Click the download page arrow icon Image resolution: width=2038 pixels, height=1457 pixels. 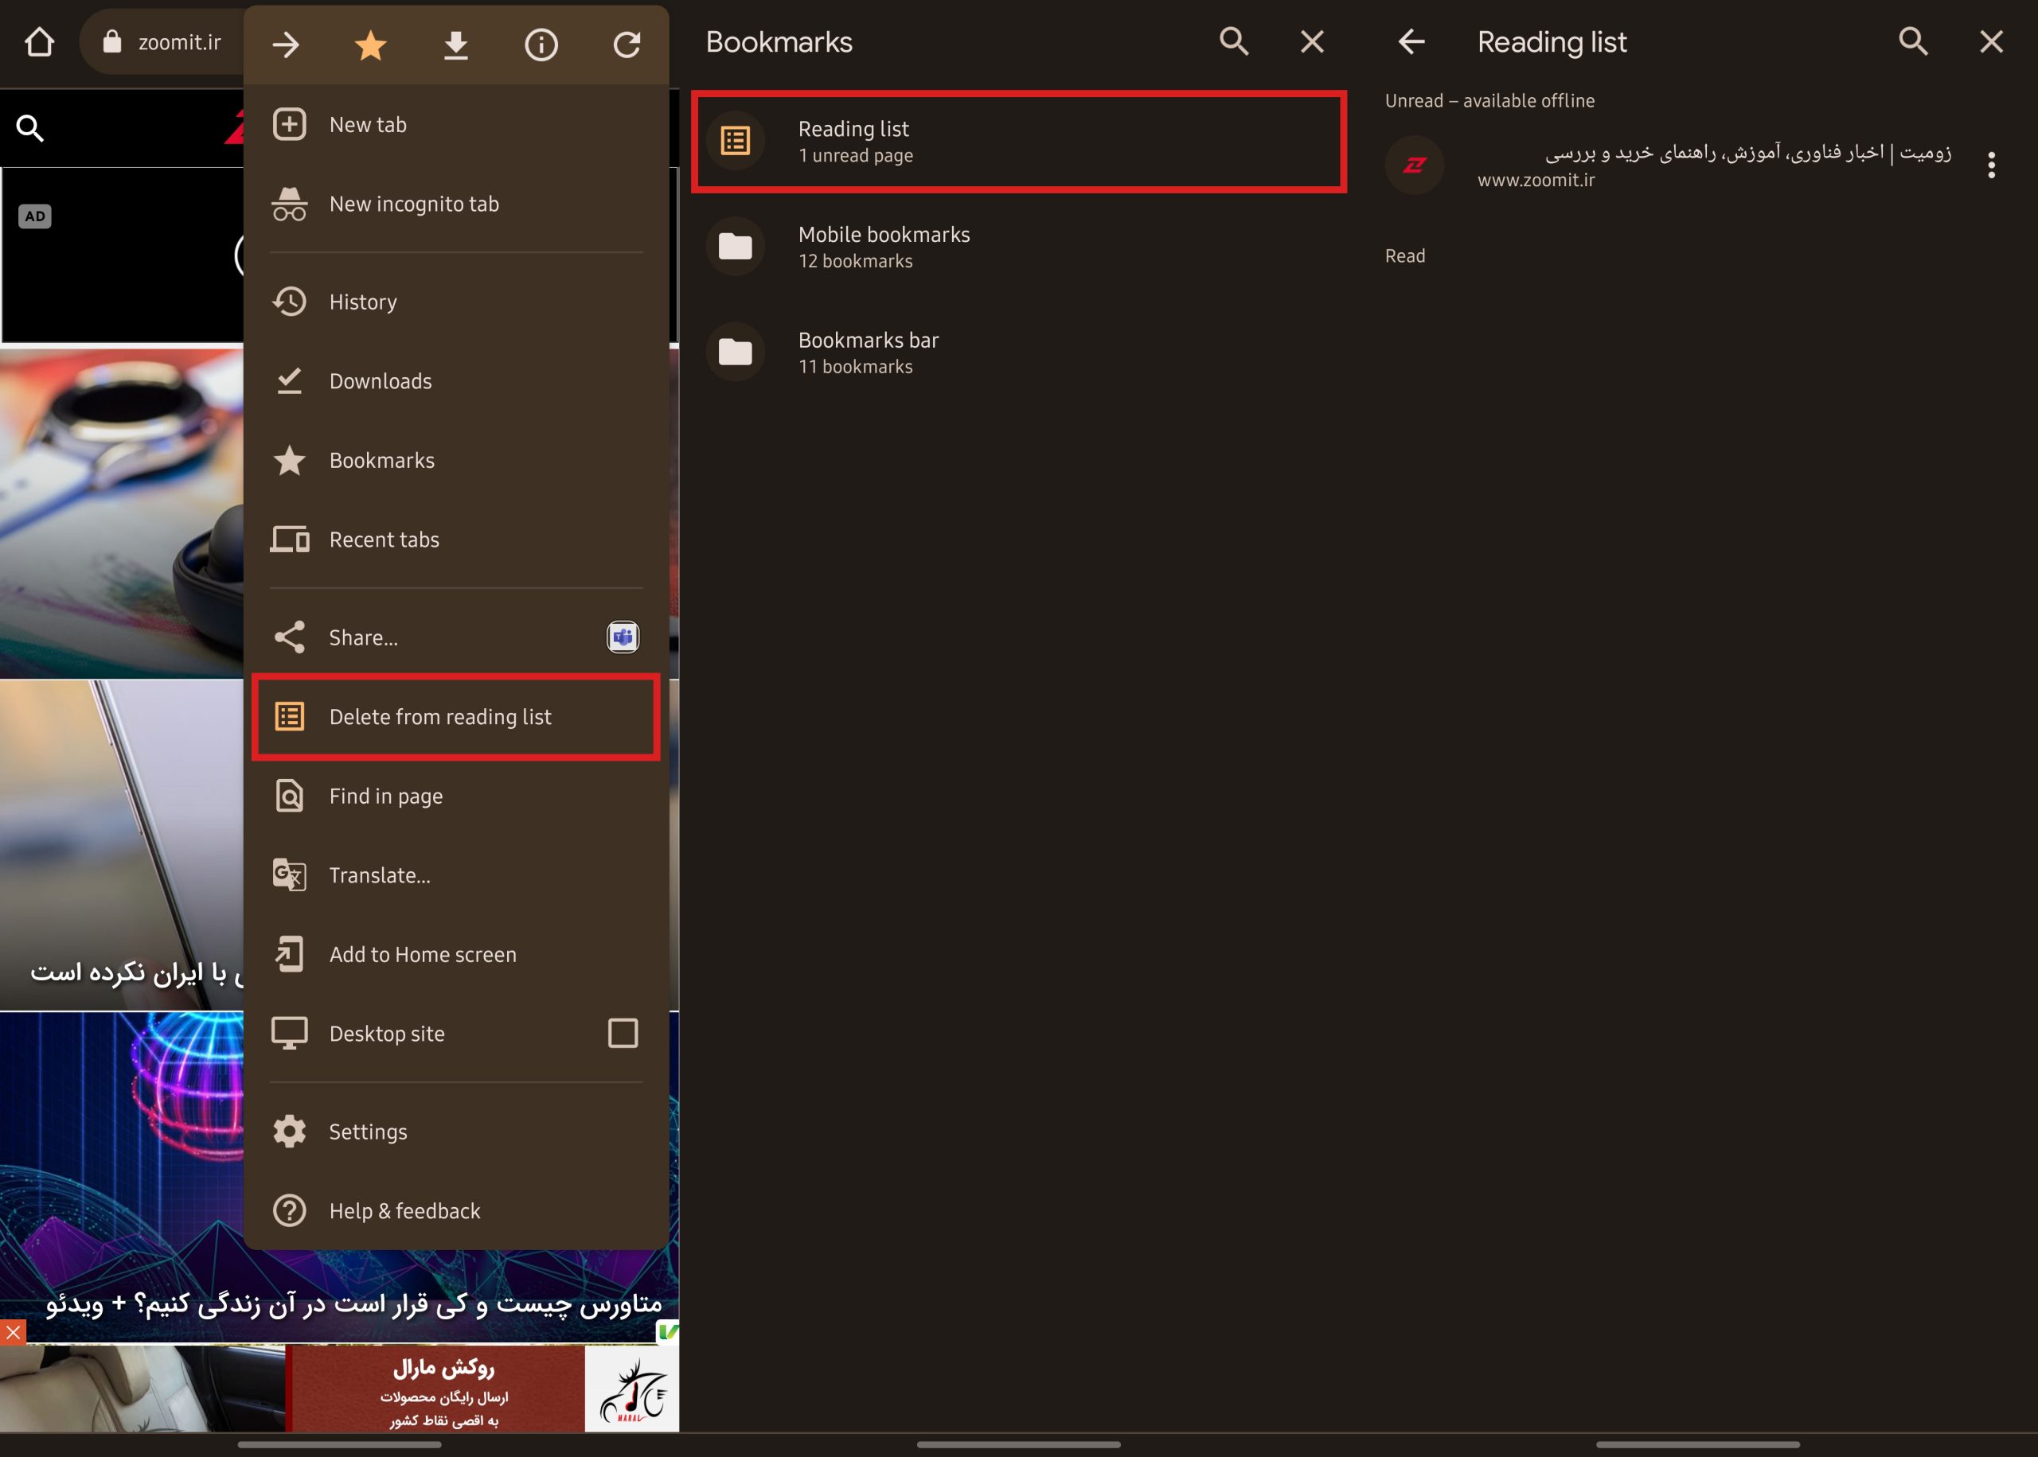coord(456,44)
